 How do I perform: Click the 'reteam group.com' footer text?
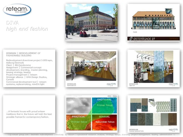[20, 134]
